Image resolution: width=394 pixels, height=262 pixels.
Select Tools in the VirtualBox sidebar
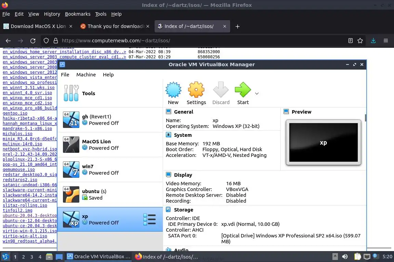pyautogui.click(x=110, y=93)
